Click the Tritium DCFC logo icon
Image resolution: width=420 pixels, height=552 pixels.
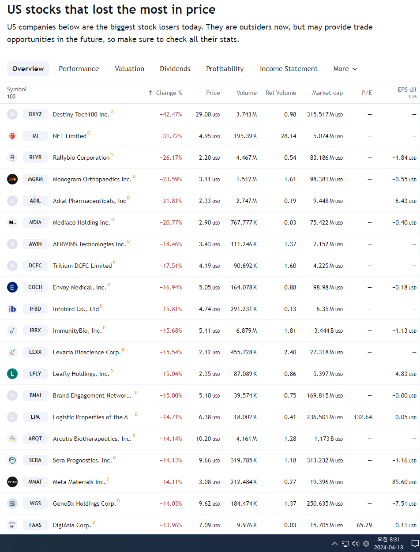[x=12, y=266]
